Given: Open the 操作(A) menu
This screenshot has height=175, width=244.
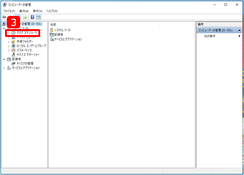Looking at the screenshot, I should (24, 11).
